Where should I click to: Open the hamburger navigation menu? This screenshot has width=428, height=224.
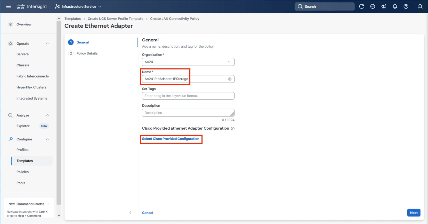9,6
